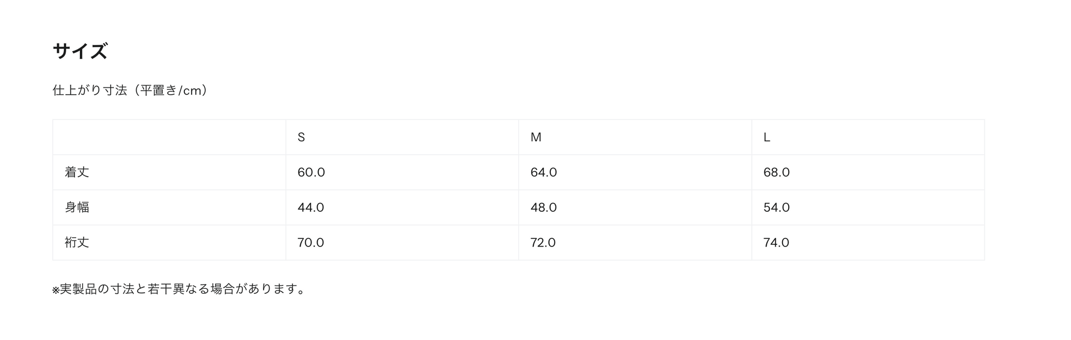Click the empty top-left table header cell
This screenshot has height=340, width=1071.
(169, 138)
